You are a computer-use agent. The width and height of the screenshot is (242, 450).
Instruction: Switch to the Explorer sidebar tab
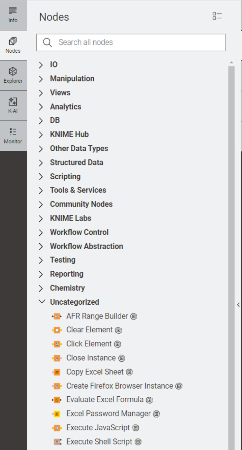point(13,76)
